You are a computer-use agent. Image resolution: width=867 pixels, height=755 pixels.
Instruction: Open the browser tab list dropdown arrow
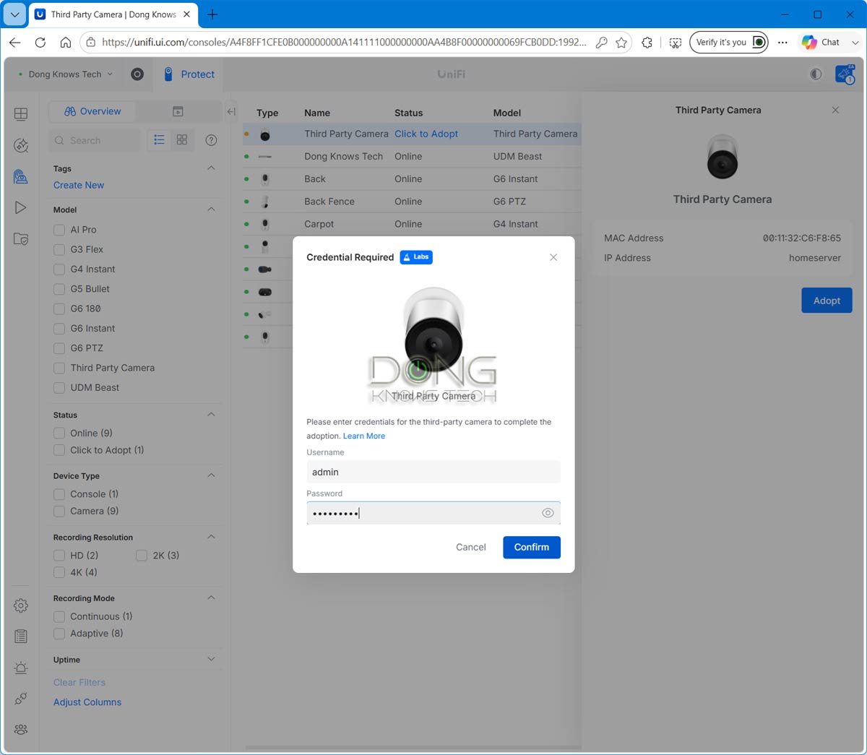[x=14, y=14]
